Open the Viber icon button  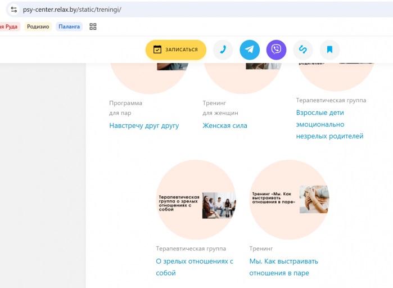276,49
